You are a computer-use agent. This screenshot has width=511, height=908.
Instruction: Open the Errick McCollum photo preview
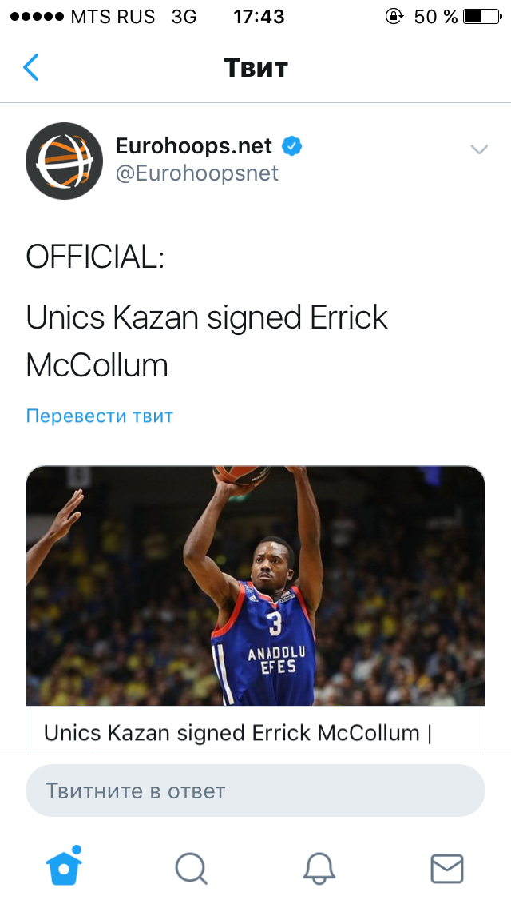click(x=255, y=585)
